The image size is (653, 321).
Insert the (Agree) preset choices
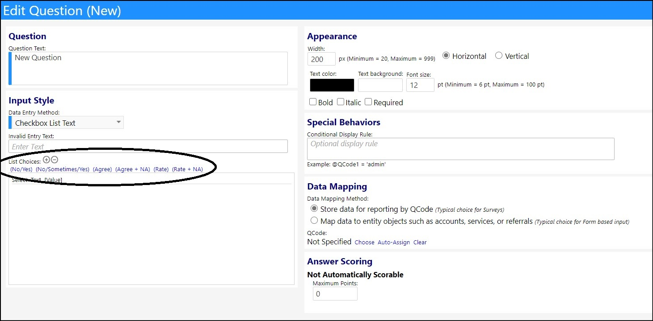(x=102, y=169)
